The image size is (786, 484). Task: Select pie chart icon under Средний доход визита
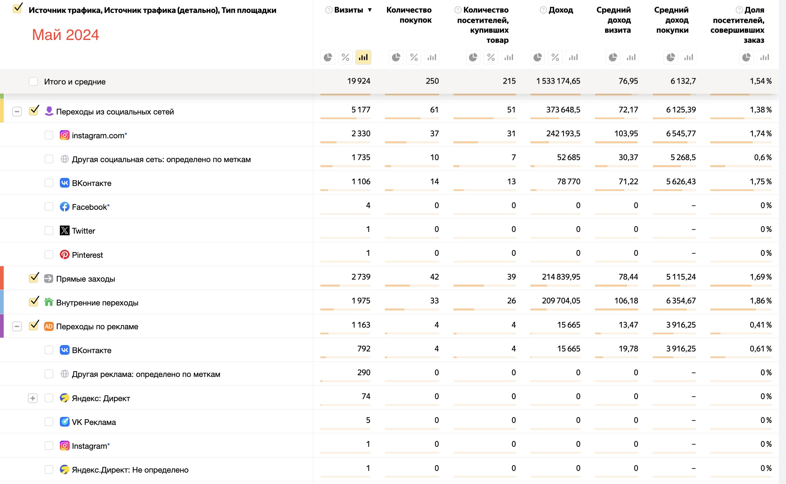pos(613,57)
